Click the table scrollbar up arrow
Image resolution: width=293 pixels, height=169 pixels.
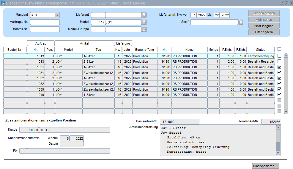(x=286, y=55)
